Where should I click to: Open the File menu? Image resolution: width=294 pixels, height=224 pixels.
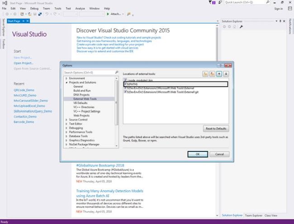click(x=4, y=9)
